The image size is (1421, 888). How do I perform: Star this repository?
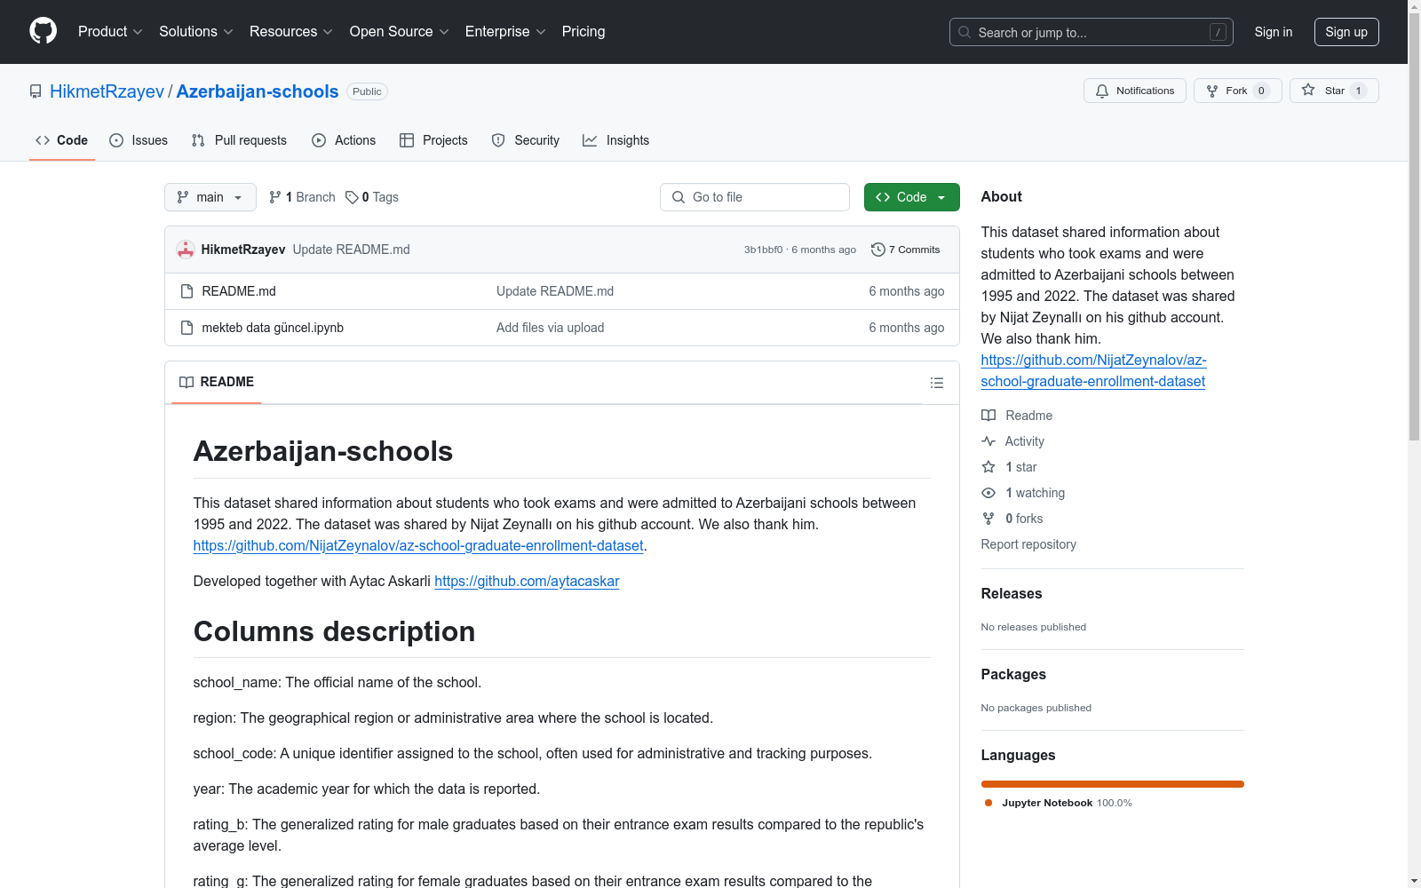(1334, 91)
